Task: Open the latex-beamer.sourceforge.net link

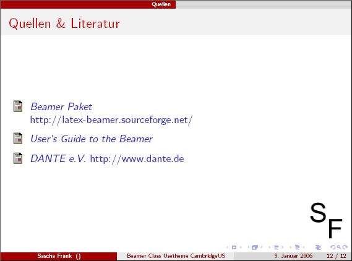Action: [x=111, y=120]
